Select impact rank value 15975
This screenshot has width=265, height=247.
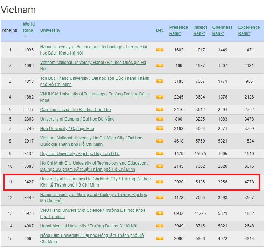click(200, 153)
